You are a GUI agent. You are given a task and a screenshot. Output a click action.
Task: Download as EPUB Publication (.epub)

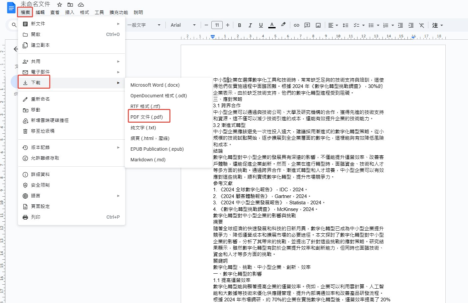pyautogui.click(x=168, y=149)
